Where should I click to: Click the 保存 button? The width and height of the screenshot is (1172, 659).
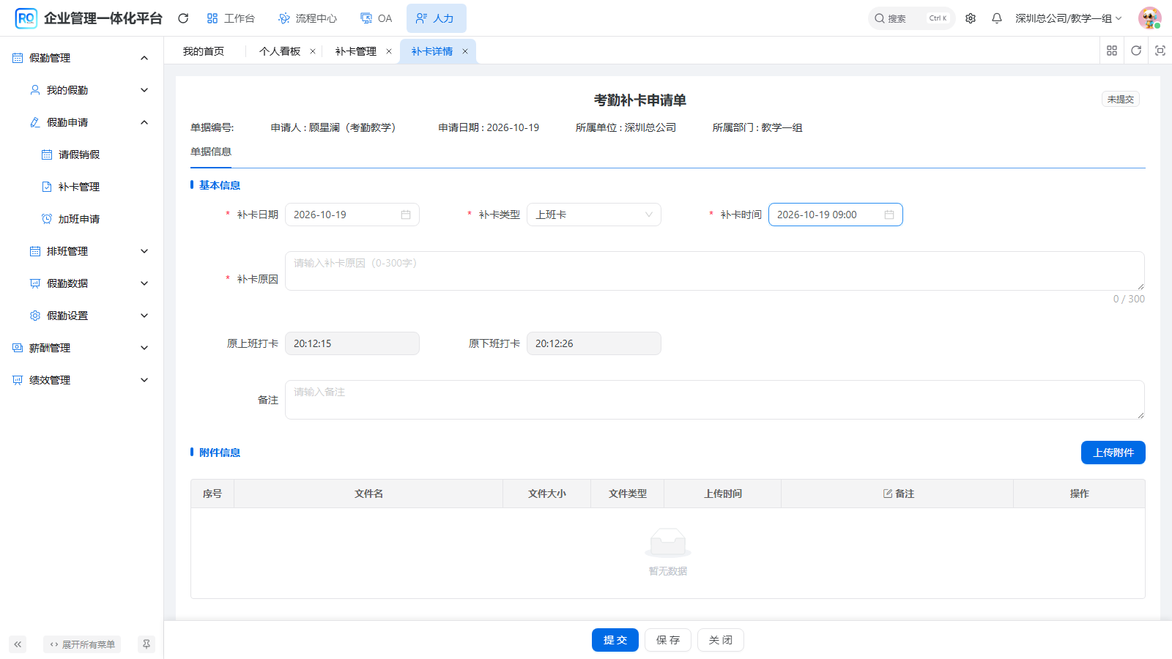668,640
